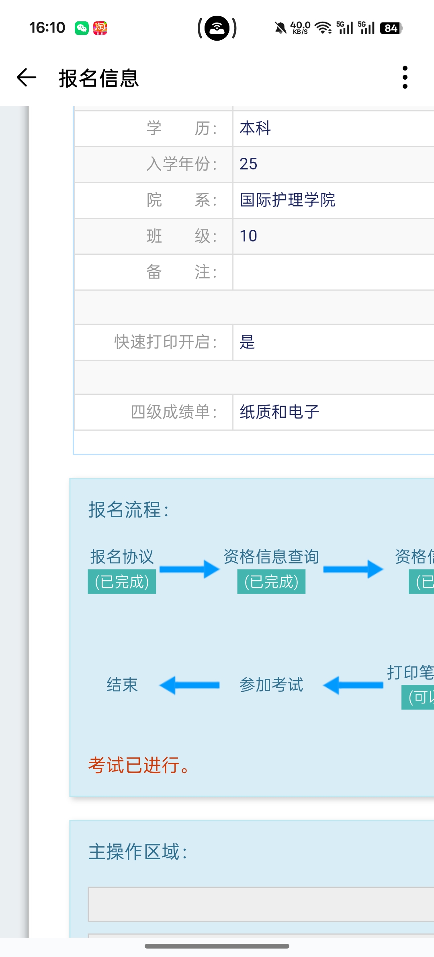The height and width of the screenshot is (957, 434).
Task: Click the arrow after 资格信息查询 step
Action: (353, 569)
